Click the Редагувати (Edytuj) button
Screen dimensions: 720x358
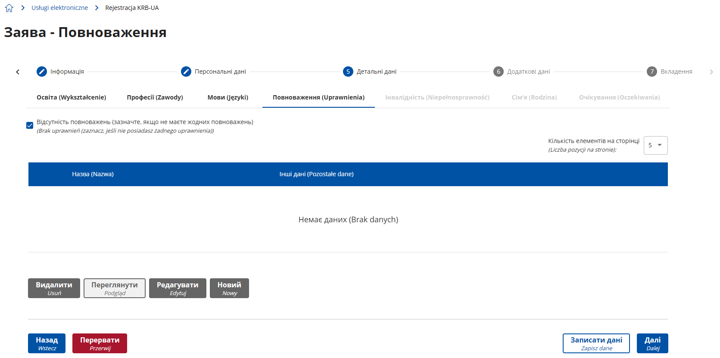178,288
